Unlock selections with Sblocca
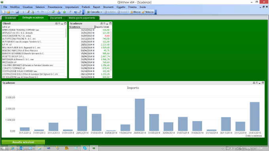 click(x=148, y=12)
